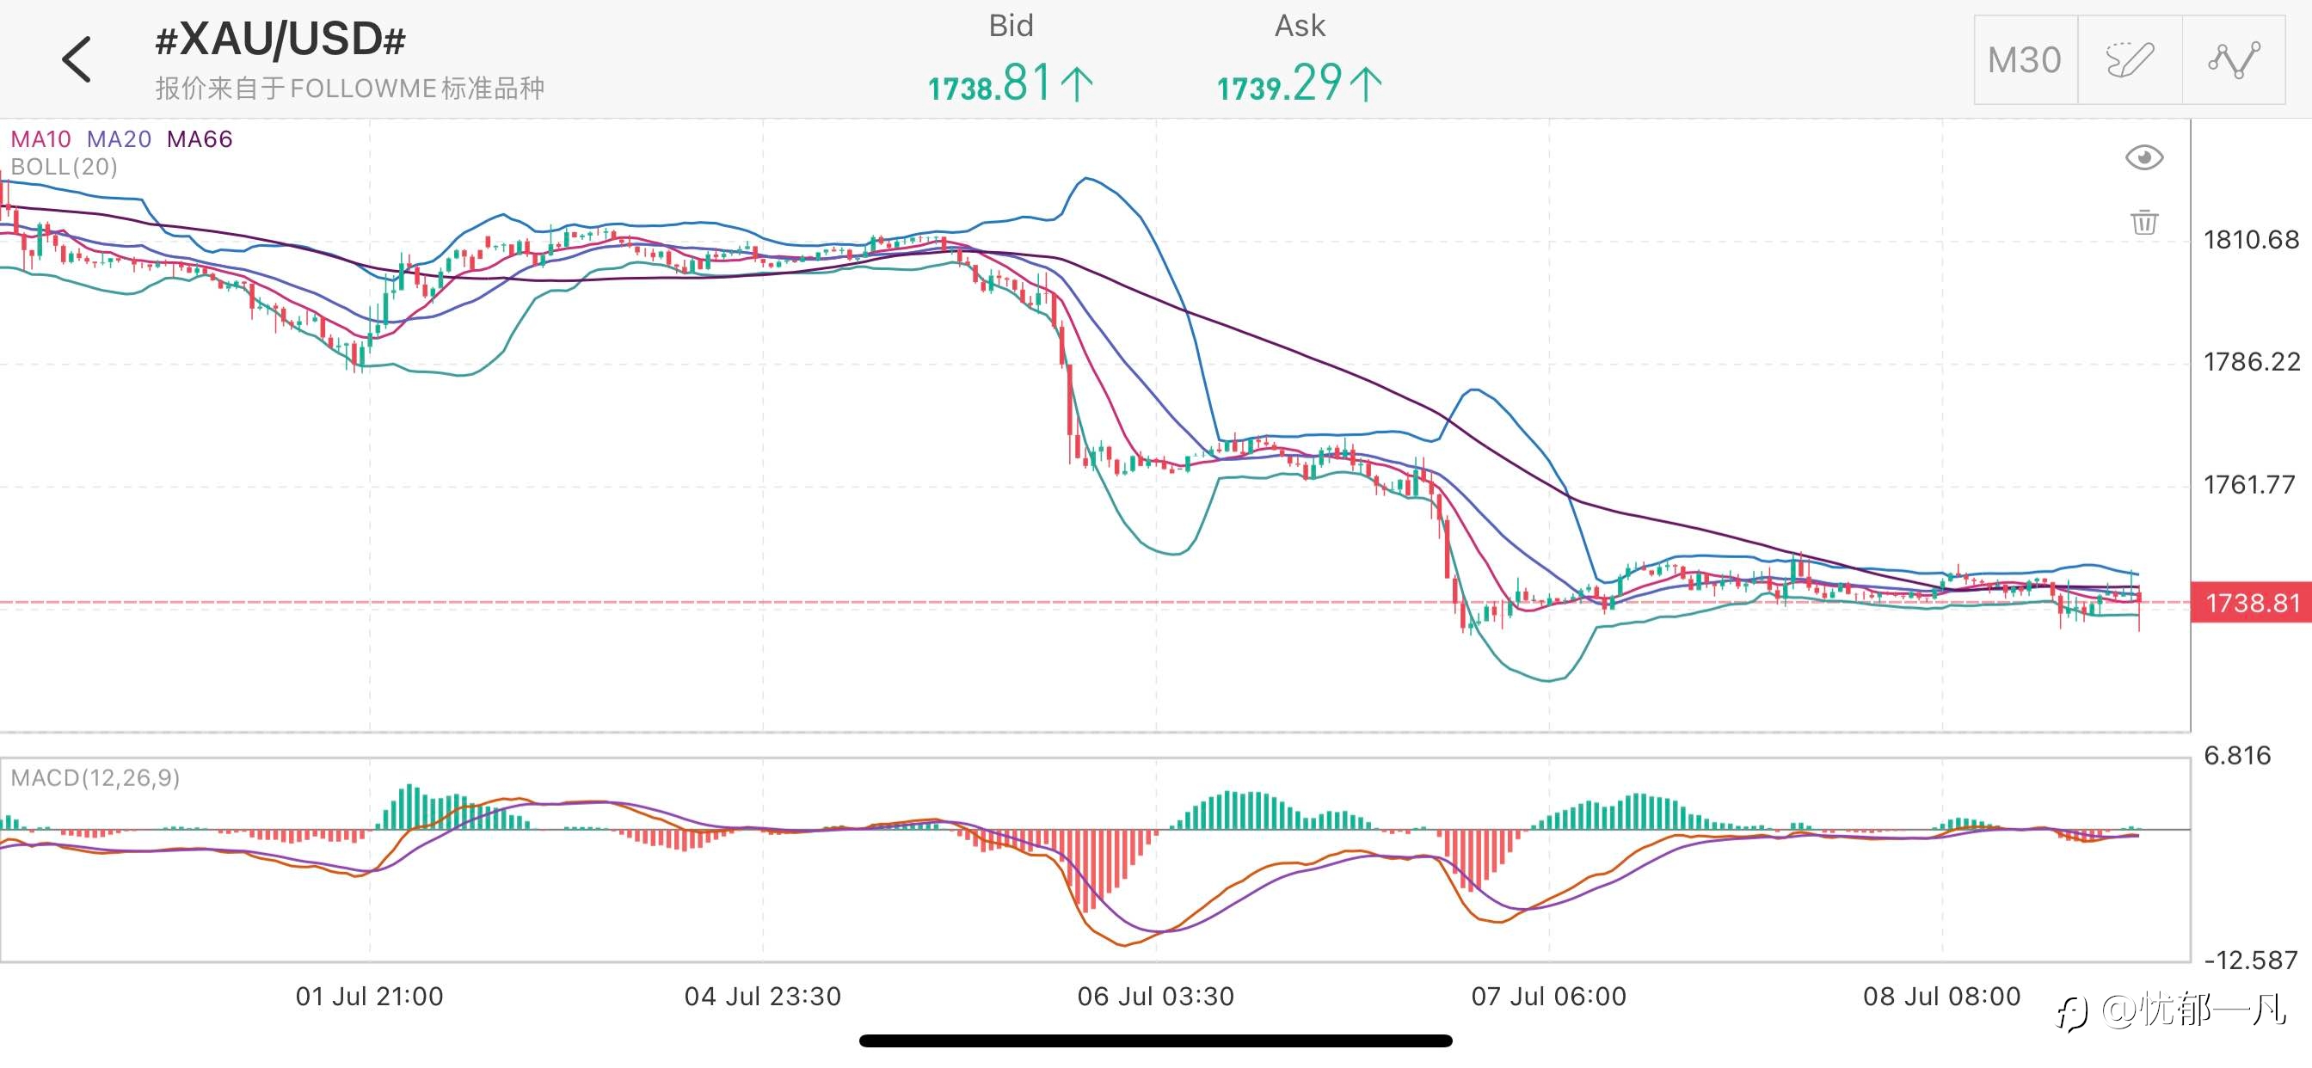Delete drawings with the trash icon

[x=2144, y=222]
